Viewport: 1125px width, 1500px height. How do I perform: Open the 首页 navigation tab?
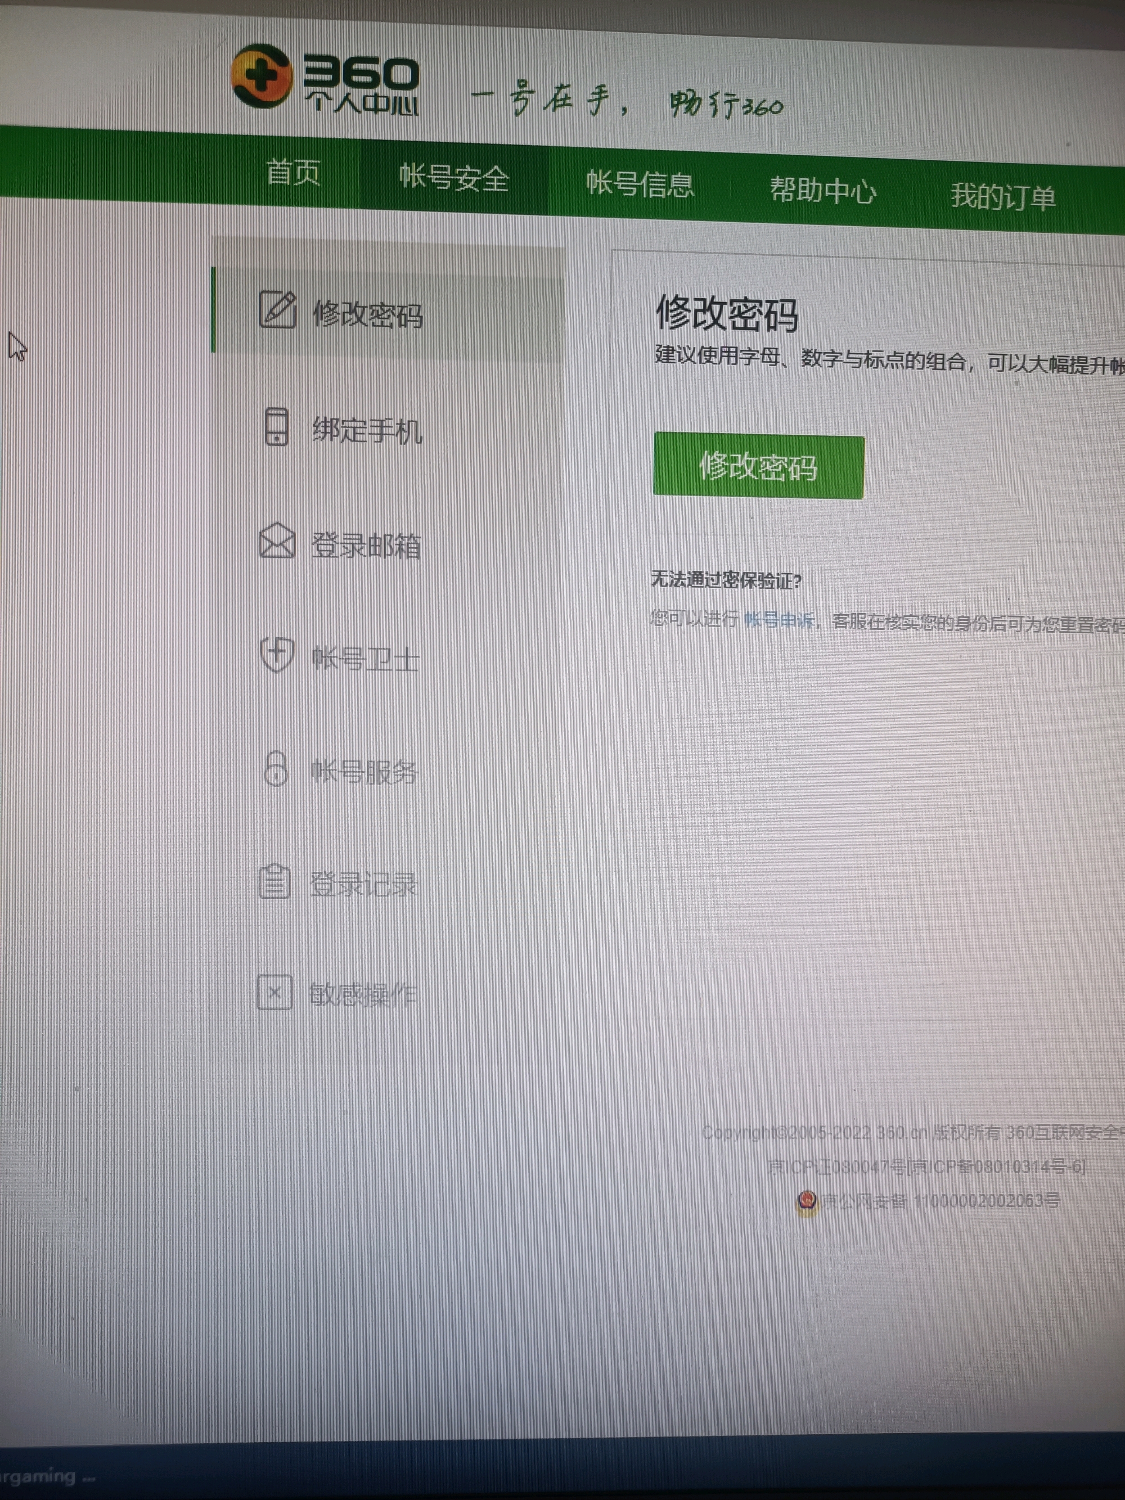(293, 172)
